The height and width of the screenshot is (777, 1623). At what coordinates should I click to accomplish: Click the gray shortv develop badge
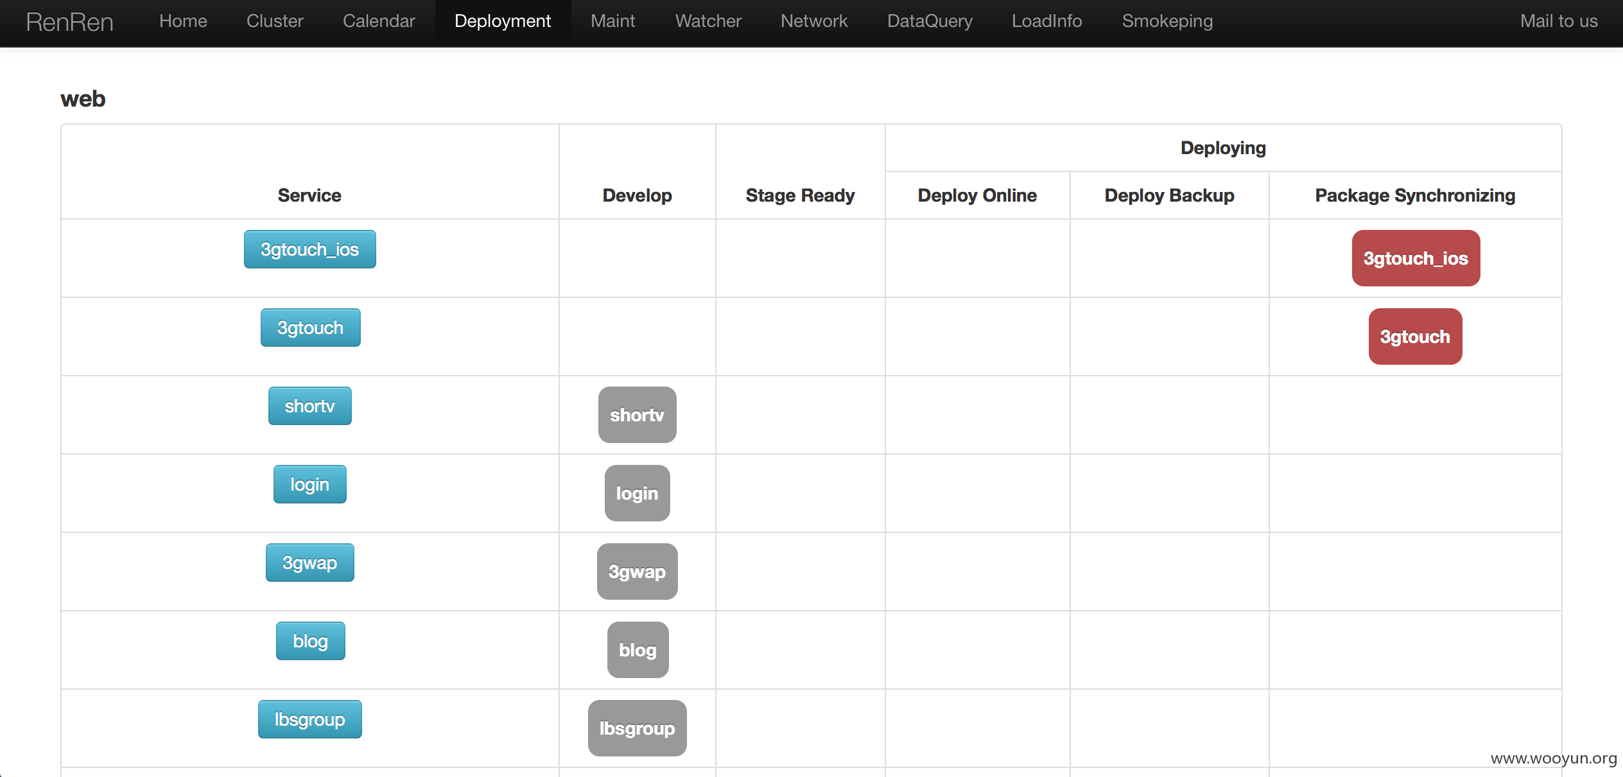(637, 415)
